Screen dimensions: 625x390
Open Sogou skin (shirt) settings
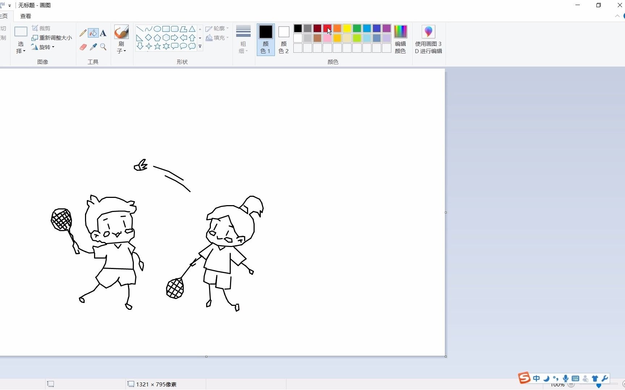click(595, 378)
